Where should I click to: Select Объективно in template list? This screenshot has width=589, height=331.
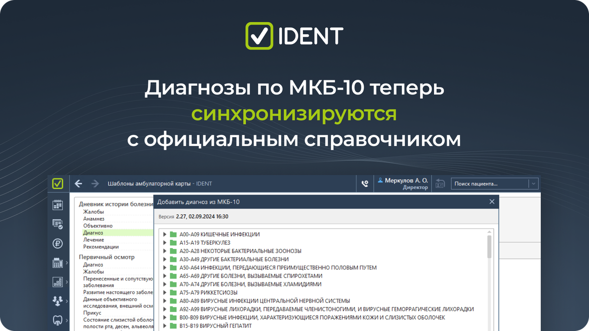click(98, 226)
